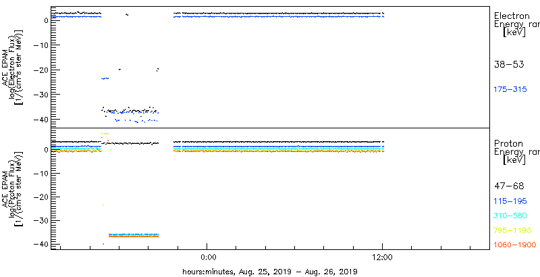Click the 1060-1900 proton energy legend label
The width and height of the screenshot is (540, 277).
(515, 245)
